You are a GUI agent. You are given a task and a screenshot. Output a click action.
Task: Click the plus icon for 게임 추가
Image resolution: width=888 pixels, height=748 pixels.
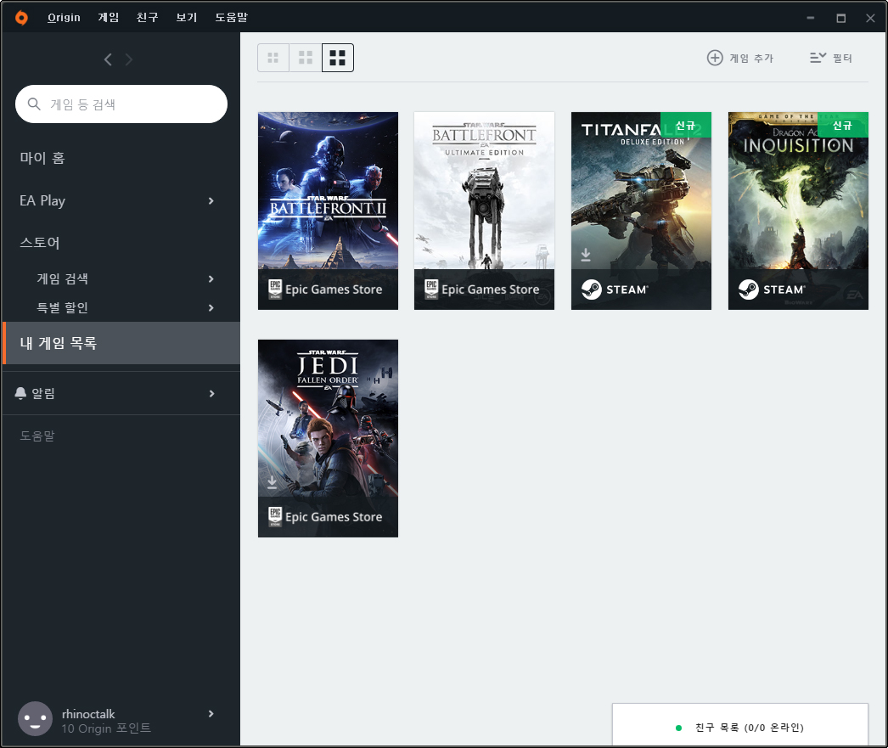[715, 58]
